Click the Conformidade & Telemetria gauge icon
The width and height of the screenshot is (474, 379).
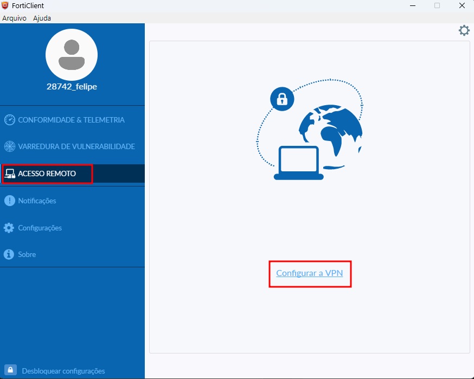(10, 120)
